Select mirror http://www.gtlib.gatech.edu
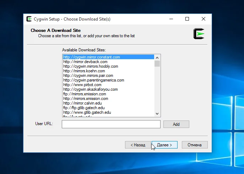Screen dimensions: 244x174 point(108,112)
